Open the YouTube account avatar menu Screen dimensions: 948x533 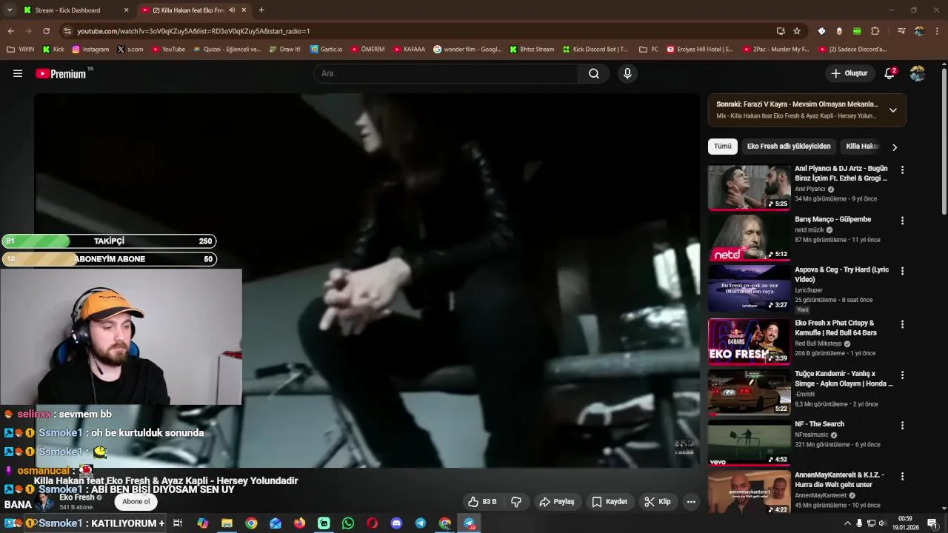(917, 73)
